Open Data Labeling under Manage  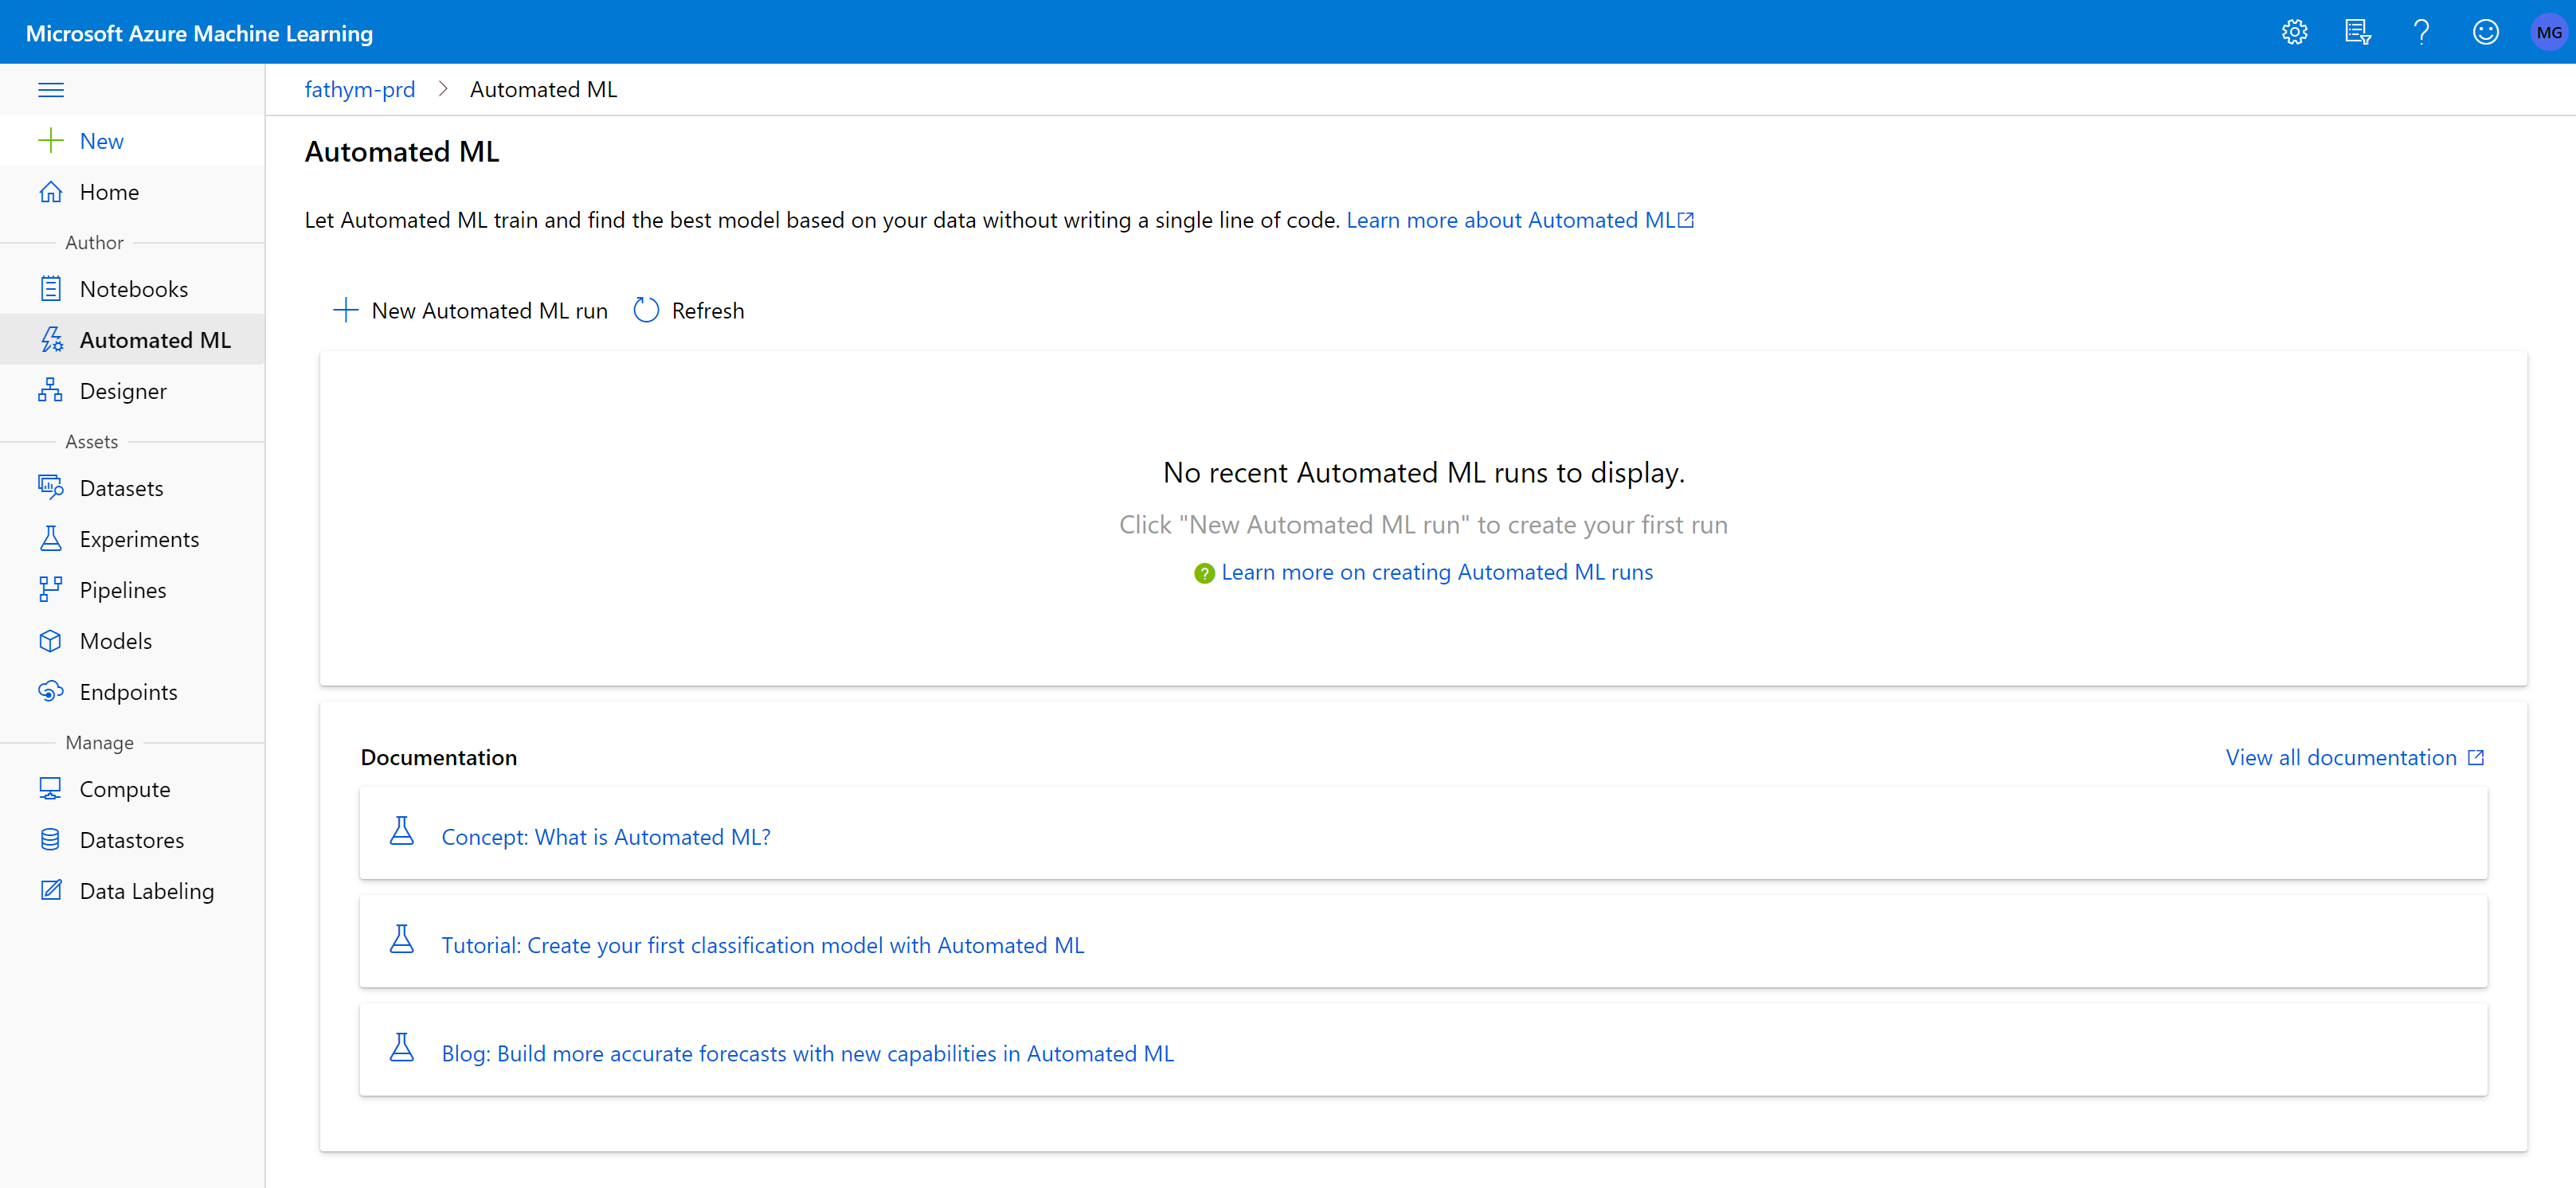[147, 891]
